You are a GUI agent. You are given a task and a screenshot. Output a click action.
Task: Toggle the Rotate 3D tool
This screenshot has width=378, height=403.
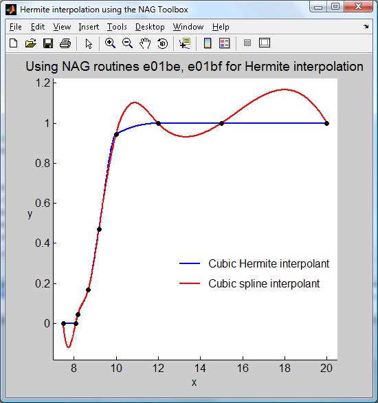(x=163, y=43)
